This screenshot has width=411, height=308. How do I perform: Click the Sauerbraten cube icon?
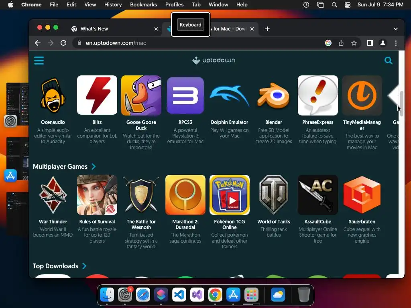coord(362,195)
